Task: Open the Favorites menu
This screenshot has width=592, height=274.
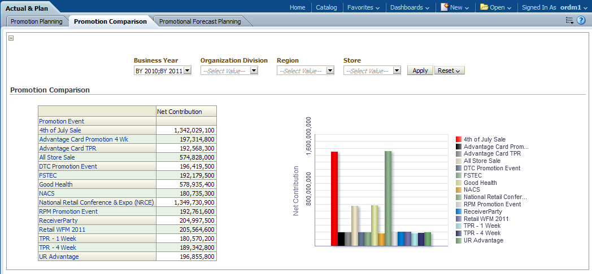Action: (363, 7)
